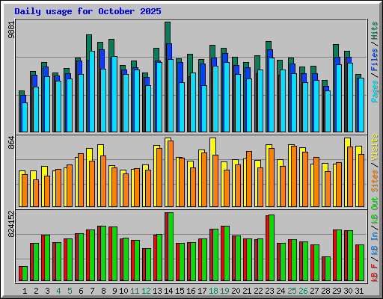Click day 27 on the date axis

pos(314,291)
